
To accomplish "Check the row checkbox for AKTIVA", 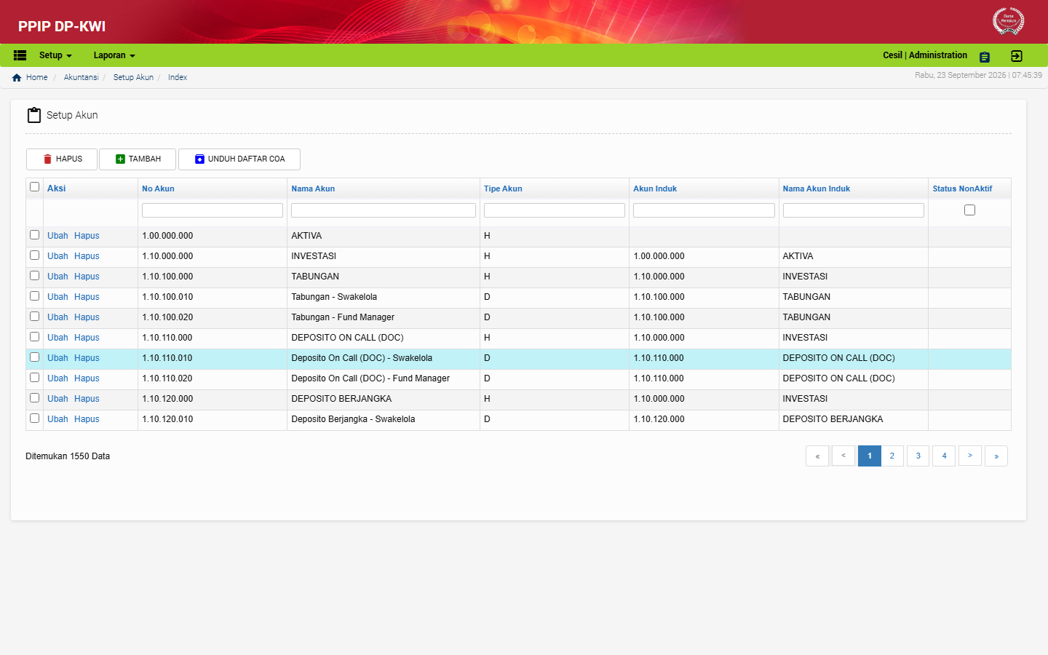I will 34,235.
